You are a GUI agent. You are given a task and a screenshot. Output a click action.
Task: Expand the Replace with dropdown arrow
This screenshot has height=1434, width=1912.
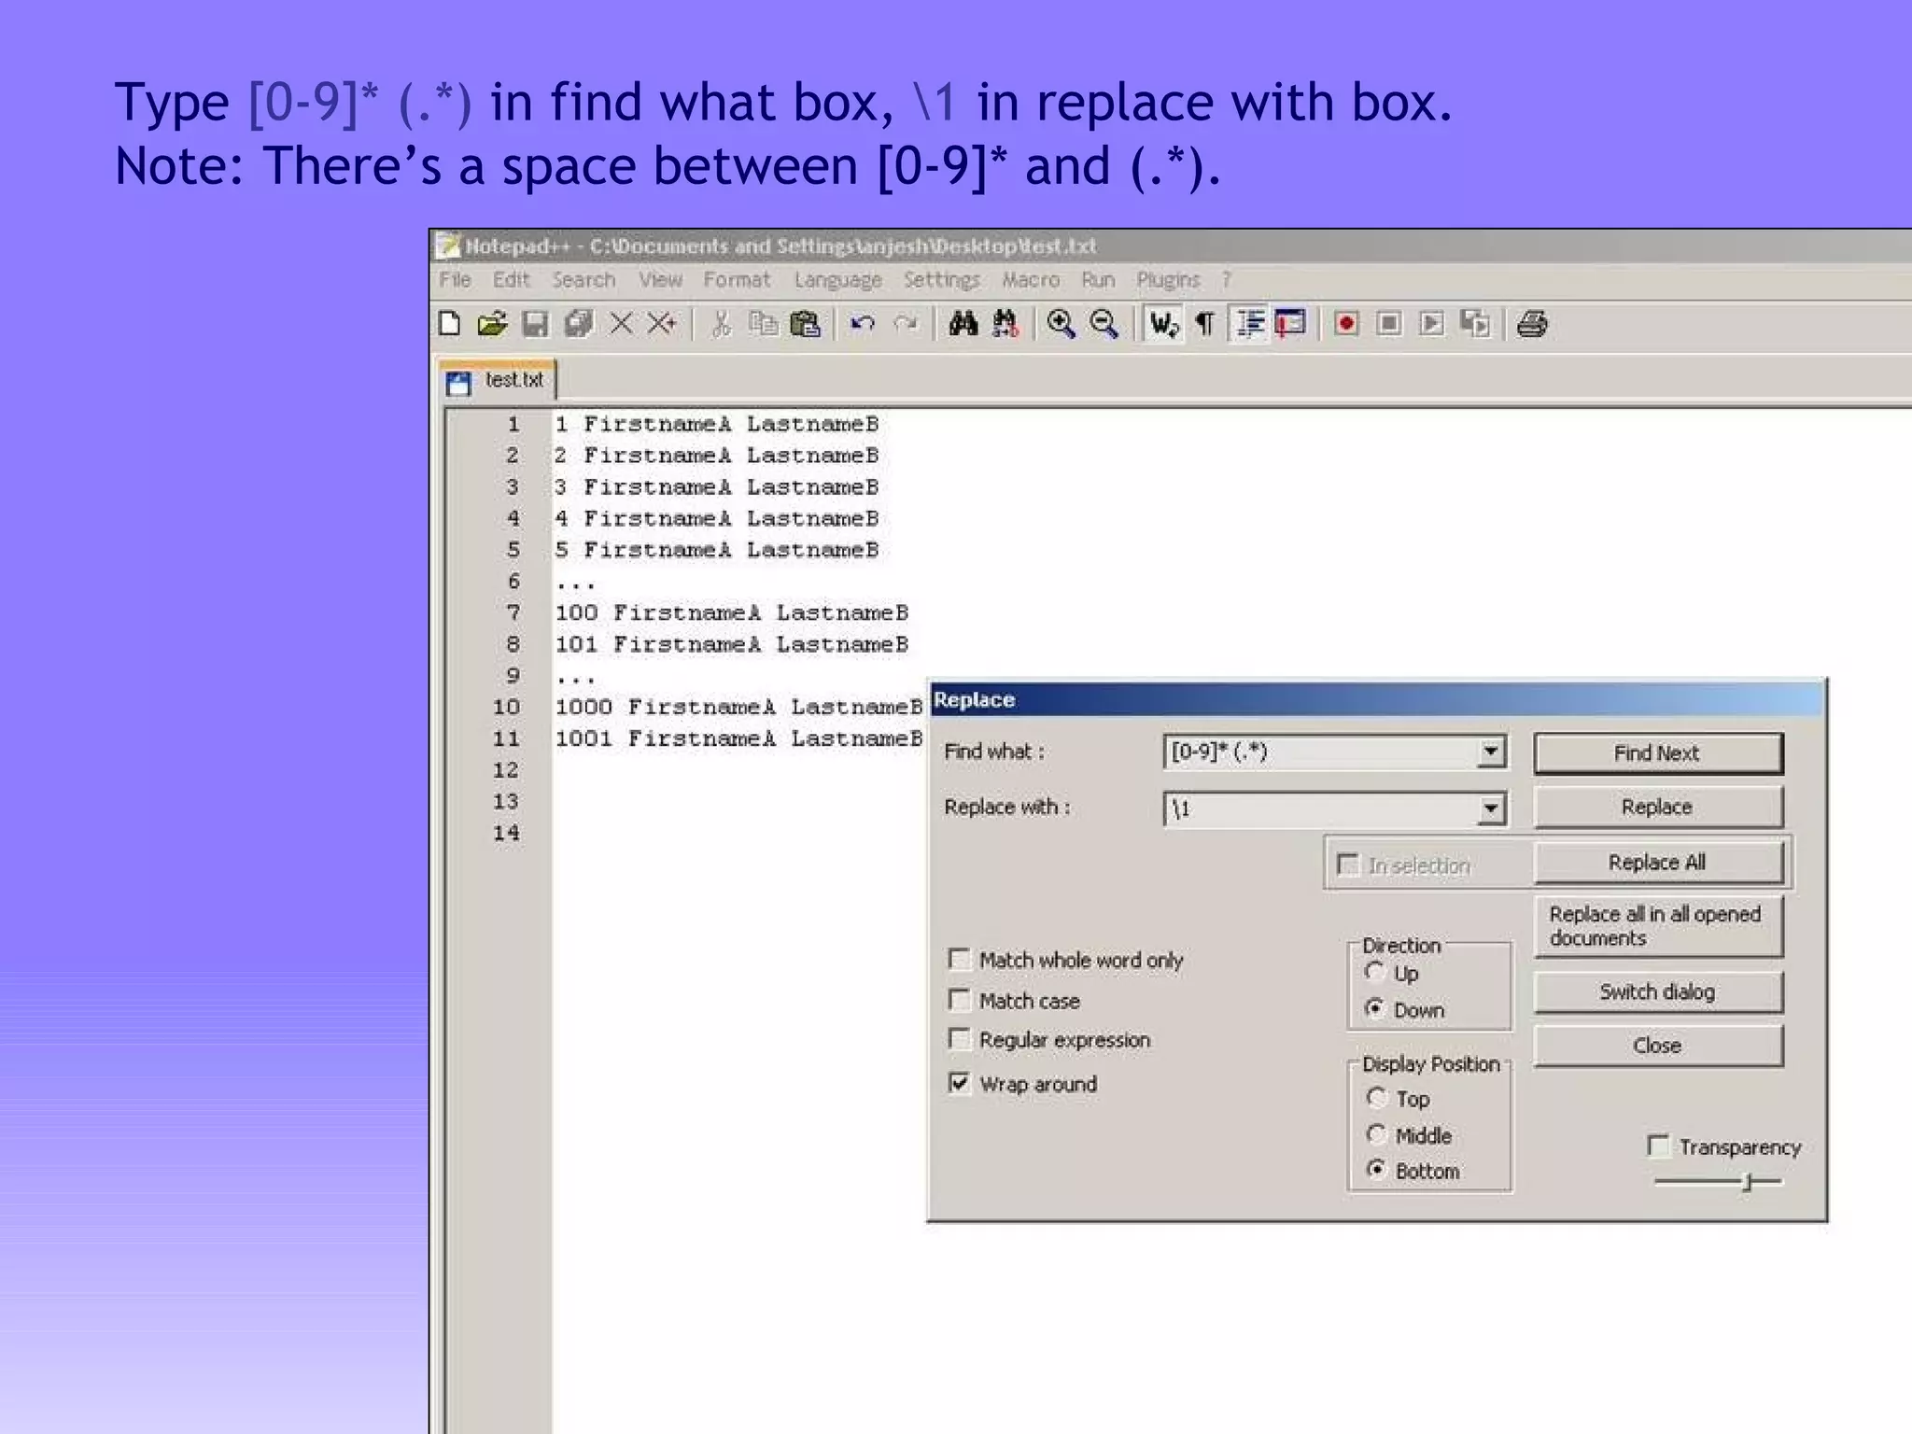coord(1491,808)
